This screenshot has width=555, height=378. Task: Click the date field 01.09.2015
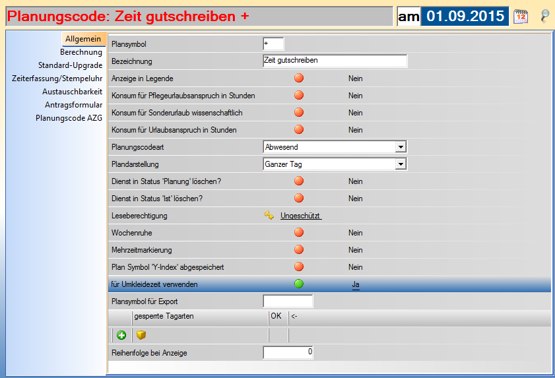point(465,16)
